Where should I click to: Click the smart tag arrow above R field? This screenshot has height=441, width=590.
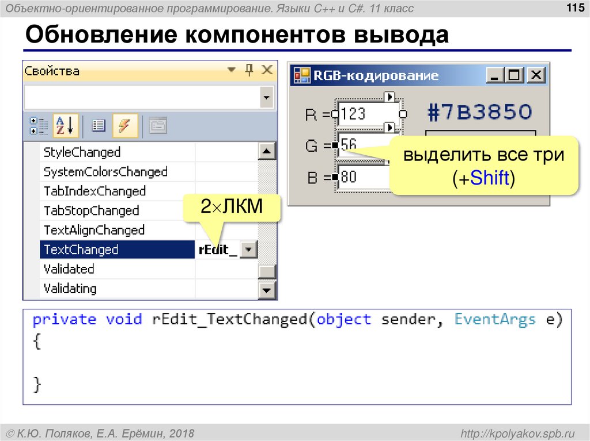[x=390, y=97]
